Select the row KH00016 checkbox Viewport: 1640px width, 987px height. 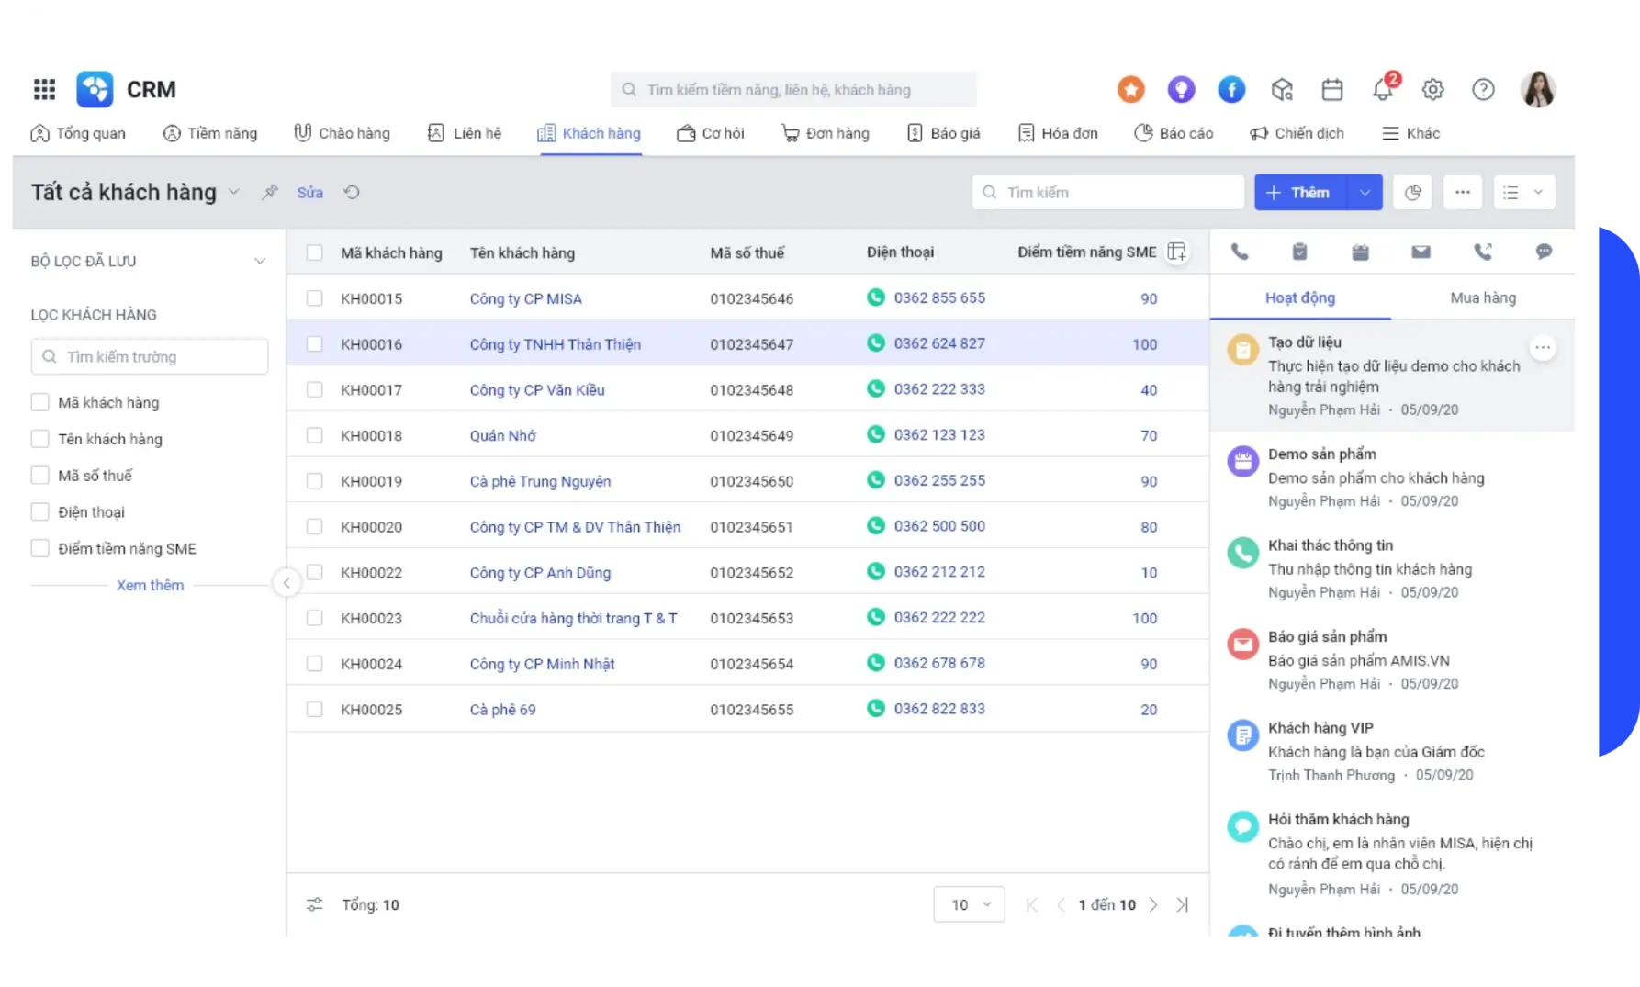pyautogui.click(x=314, y=344)
